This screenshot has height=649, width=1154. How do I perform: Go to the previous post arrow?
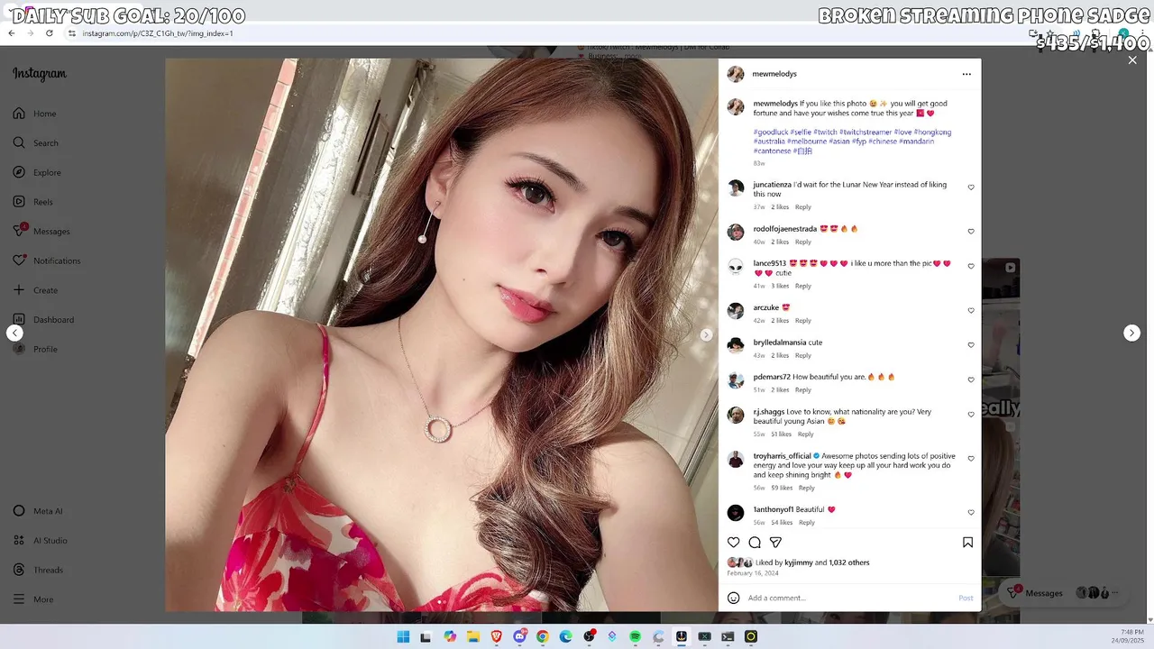(x=14, y=333)
